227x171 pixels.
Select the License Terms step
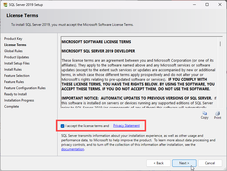pyautogui.click(x=15, y=45)
